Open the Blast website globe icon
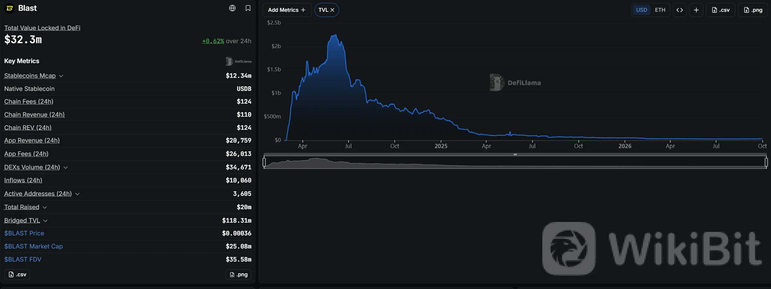 click(x=232, y=8)
